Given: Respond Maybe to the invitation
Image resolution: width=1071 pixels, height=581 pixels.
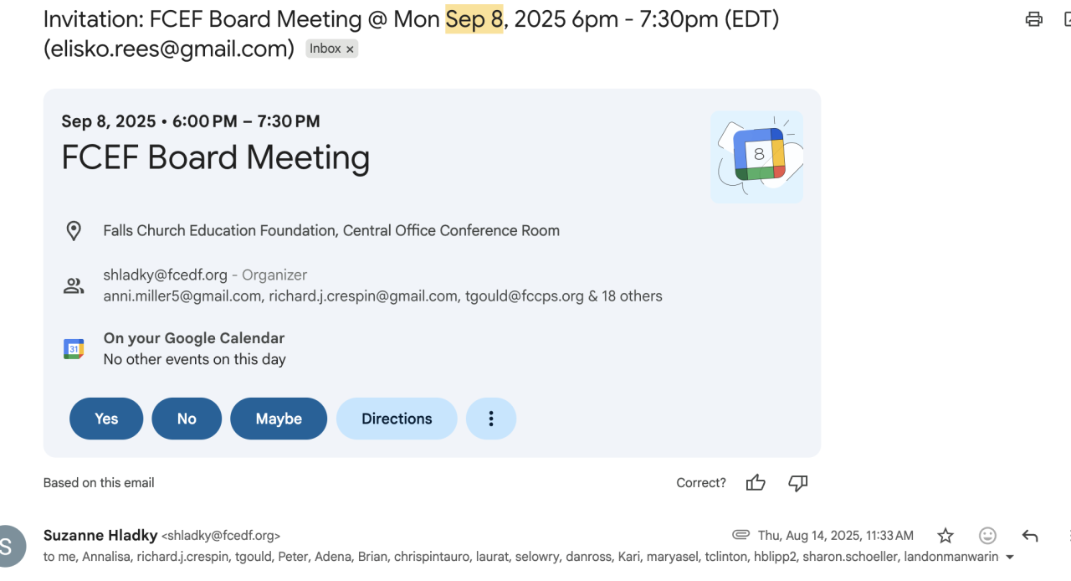Looking at the screenshot, I should point(279,419).
